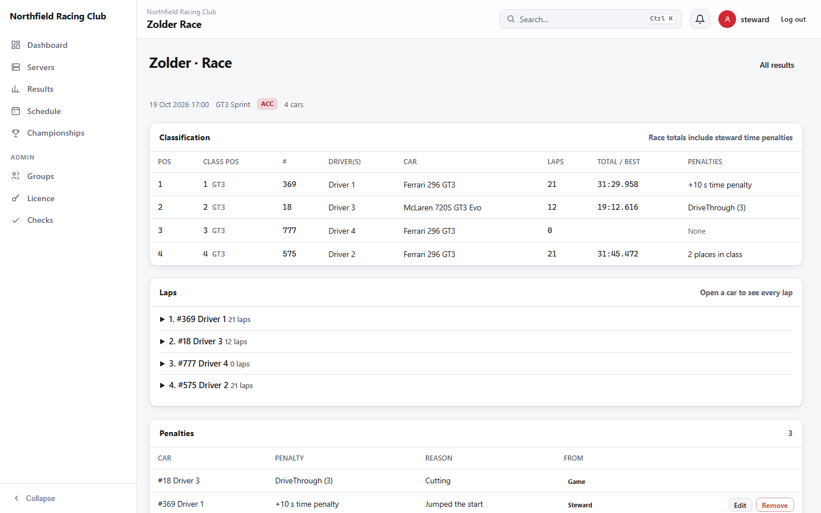Expand laps for #18 Driver 3
Image resolution: width=821 pixels, height=513 pixels.
[x=476, y=341]
